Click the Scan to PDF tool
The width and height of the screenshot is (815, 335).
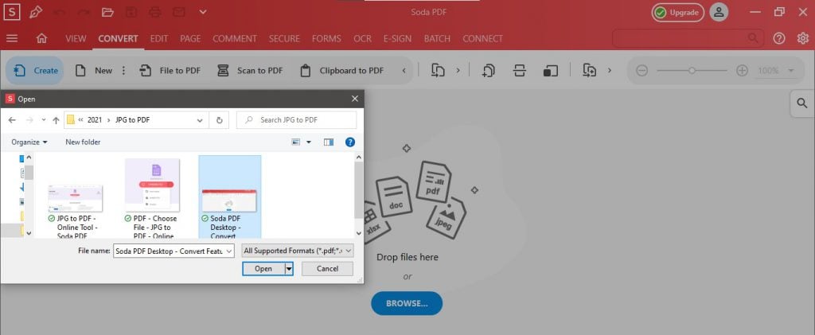pyautogui.click(x=250, y=71)
